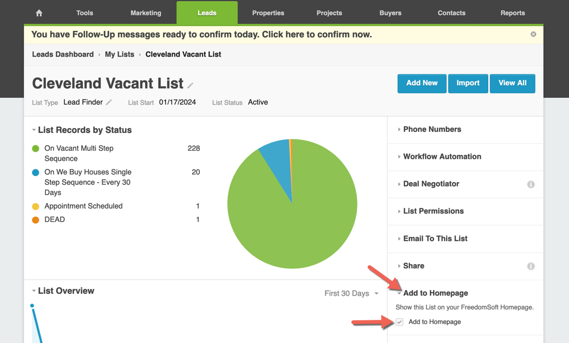The width and height of the screenshot is (569, 343).
Task: Click info icon beside Deal Negotiator
Action: pos(531,184)
